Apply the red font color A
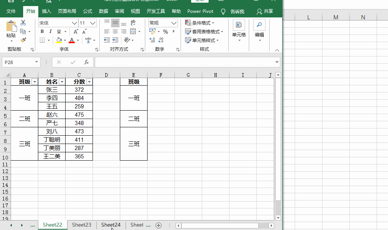The image size is (388, 230). [x=72, y=40]
